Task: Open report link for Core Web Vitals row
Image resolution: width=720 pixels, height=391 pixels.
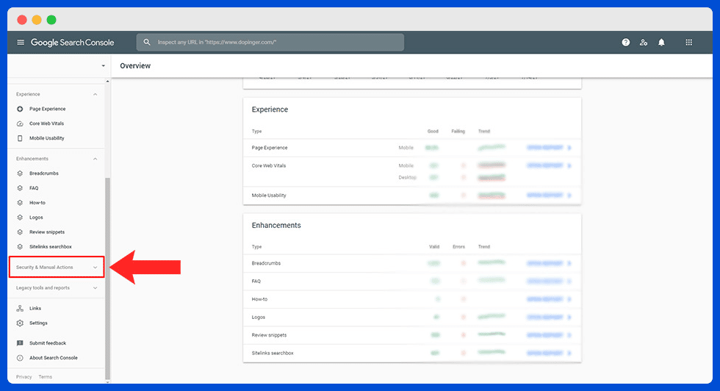Action: (545, 165)
